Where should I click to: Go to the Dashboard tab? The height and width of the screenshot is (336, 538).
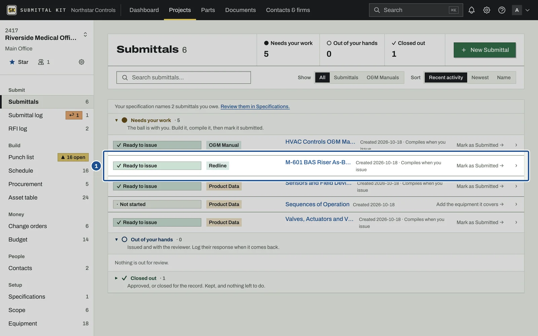144,10
